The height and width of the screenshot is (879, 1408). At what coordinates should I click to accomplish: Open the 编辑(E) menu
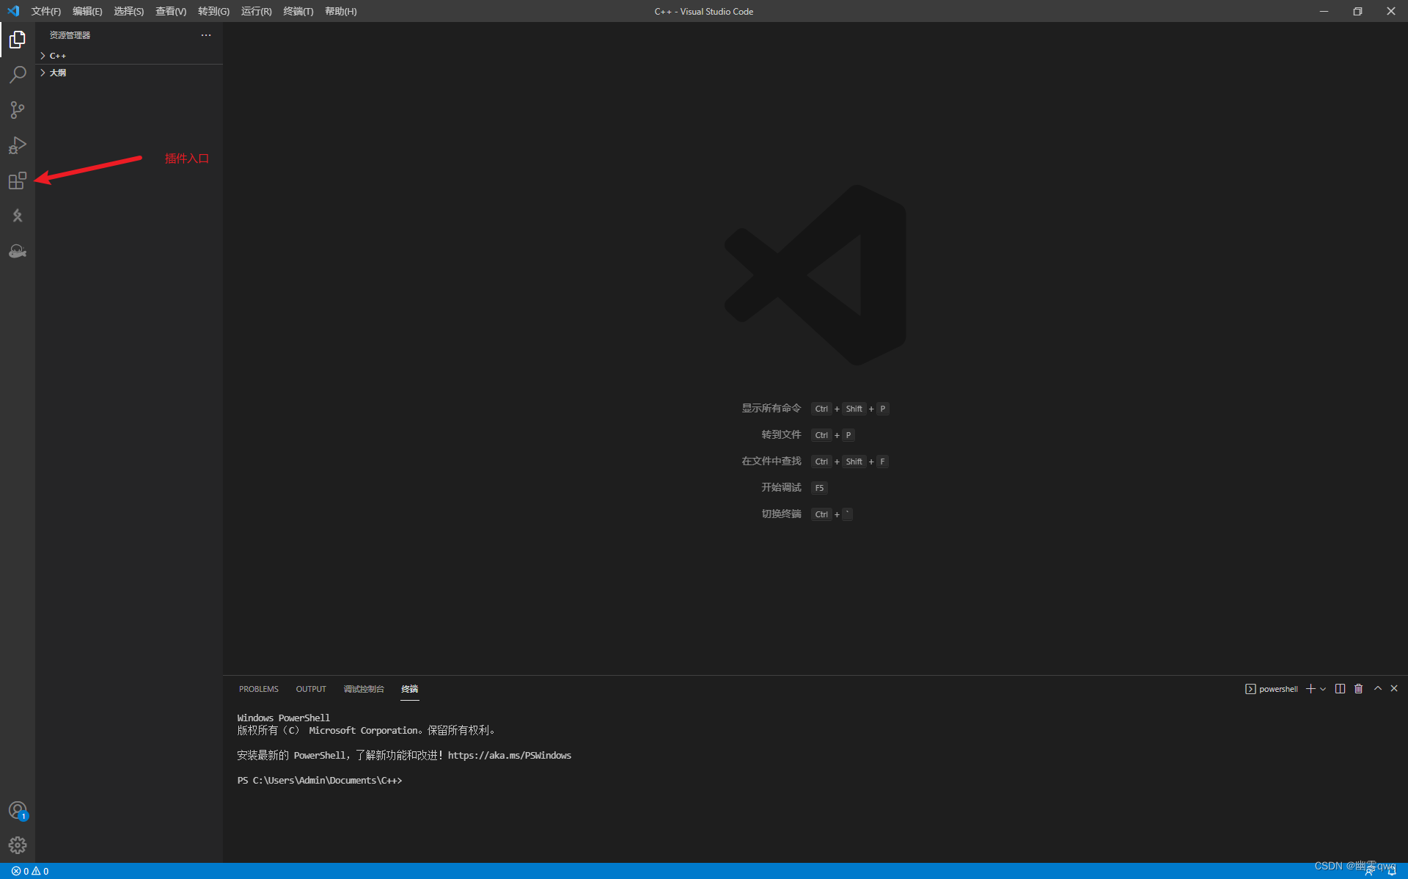[87, 11]
